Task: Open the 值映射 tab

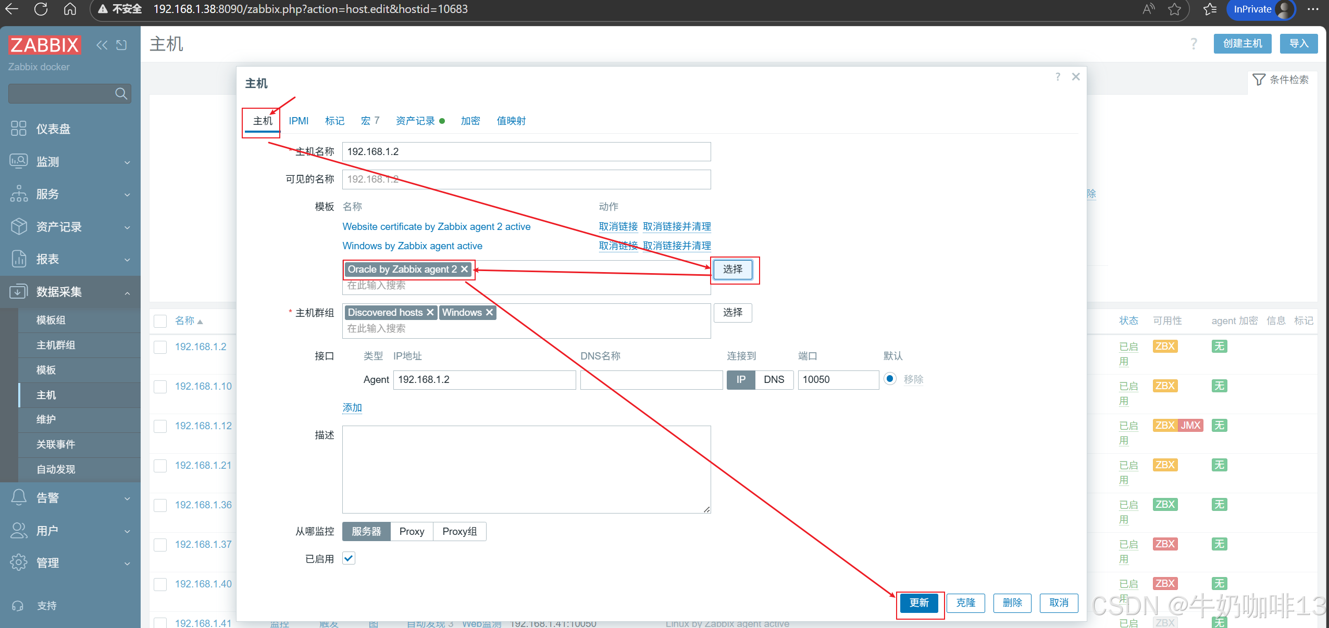Action: tap(511, 121)
